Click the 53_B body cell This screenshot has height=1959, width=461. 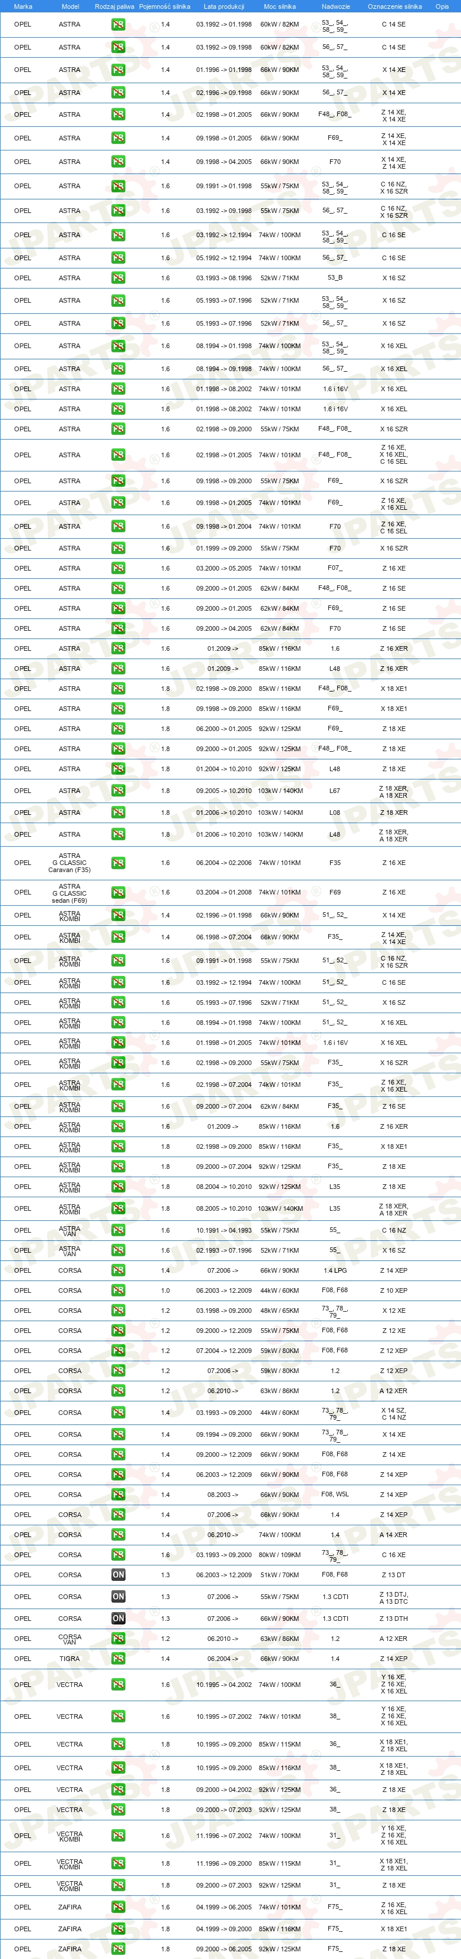tap(335, 277)
